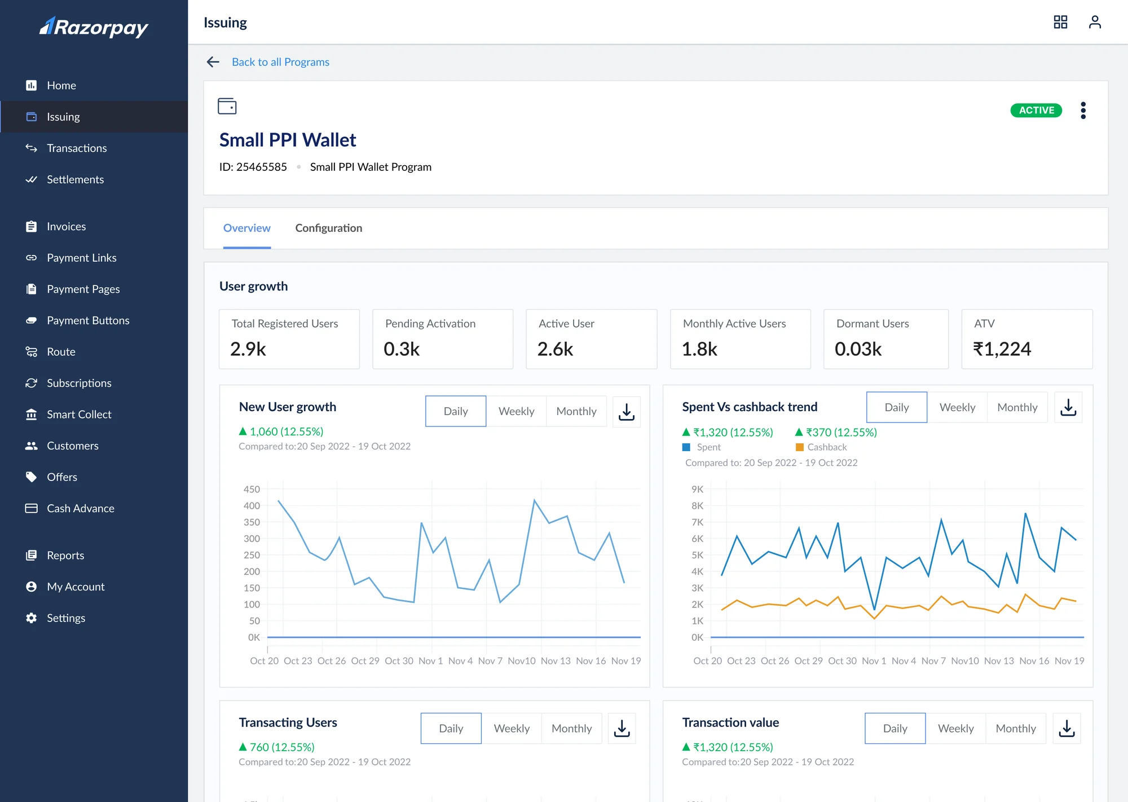Download the New User growth chart
The image size is (1128, 802).
pos(626,412)
